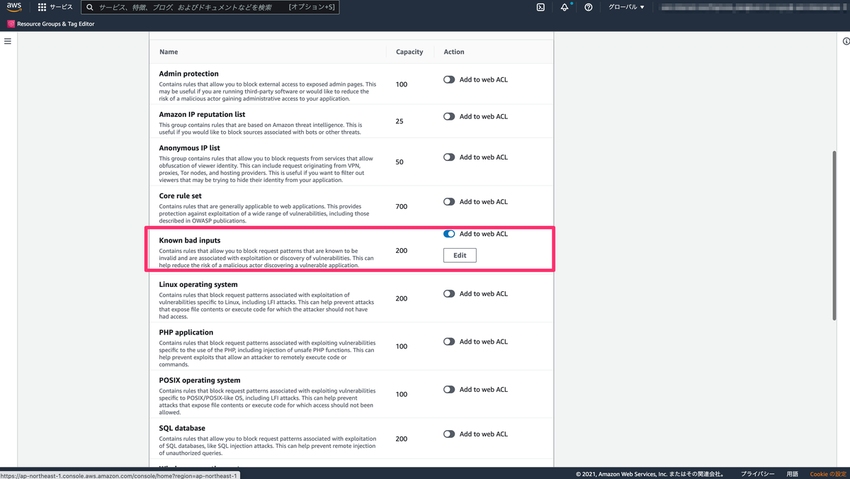Open the info panel icon on the right
Screen dimensions: 850x479
[x=847, y=41]
